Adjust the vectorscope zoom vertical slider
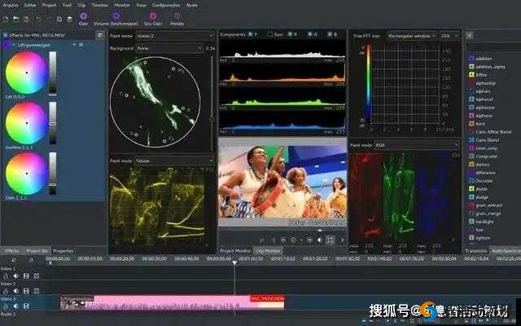 click(212, 104)
